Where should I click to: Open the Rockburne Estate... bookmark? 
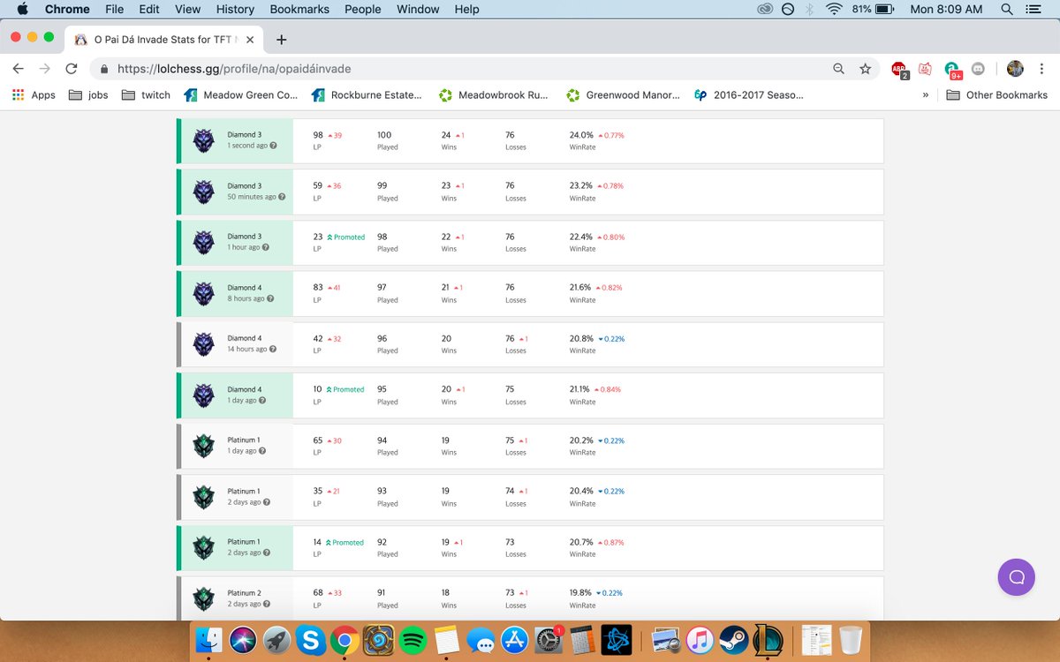[366, 94]
